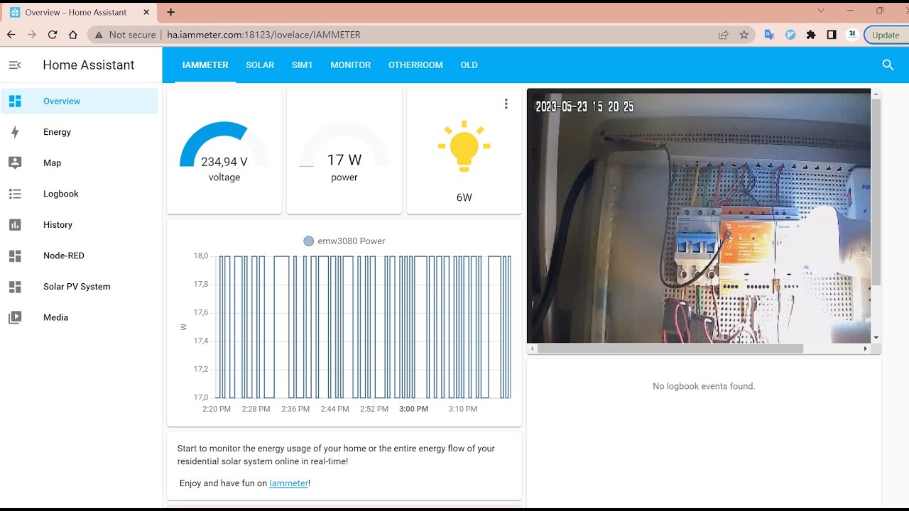The image size is (909, 511).
Task: Click the camera scrollbar down arrow
Action: (x=876, y=338)
